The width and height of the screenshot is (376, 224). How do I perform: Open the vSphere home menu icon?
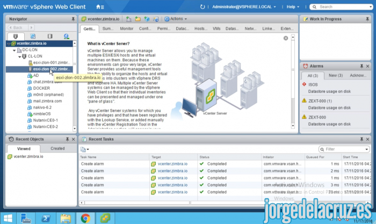click(100, 7)
